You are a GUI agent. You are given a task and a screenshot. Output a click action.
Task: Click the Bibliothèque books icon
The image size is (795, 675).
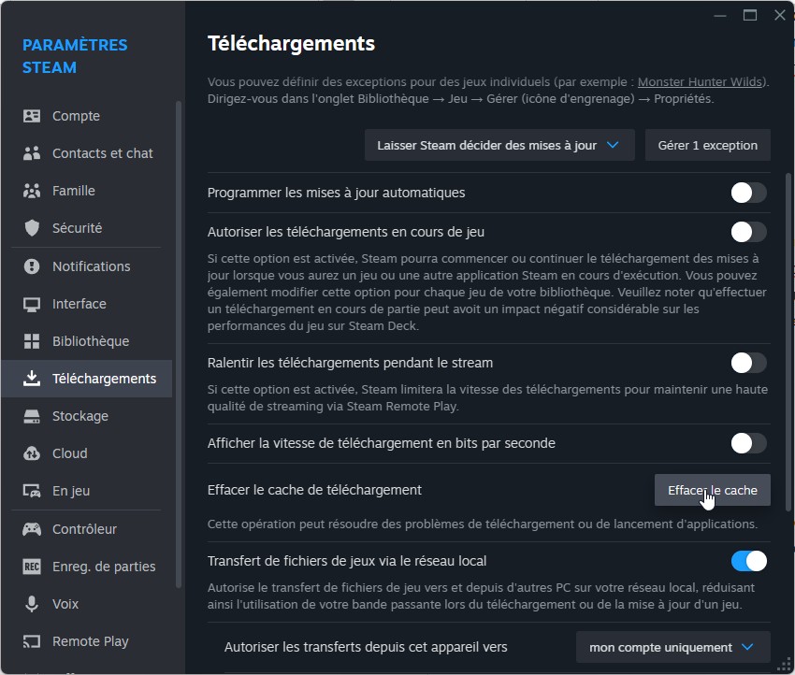pyautogui.click(x=32, y=340)
